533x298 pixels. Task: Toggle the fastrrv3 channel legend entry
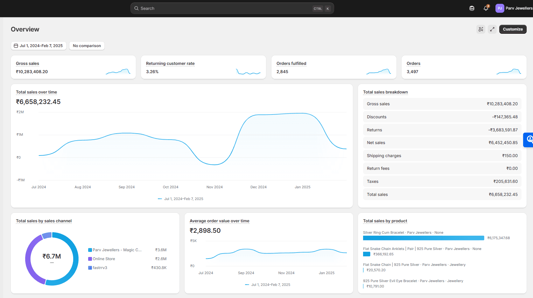click(x=98, y=268)
